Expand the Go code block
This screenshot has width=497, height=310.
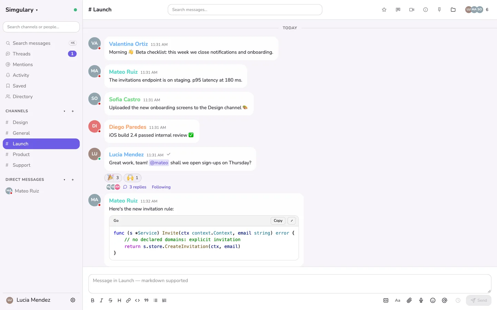[x=292, y=221]
